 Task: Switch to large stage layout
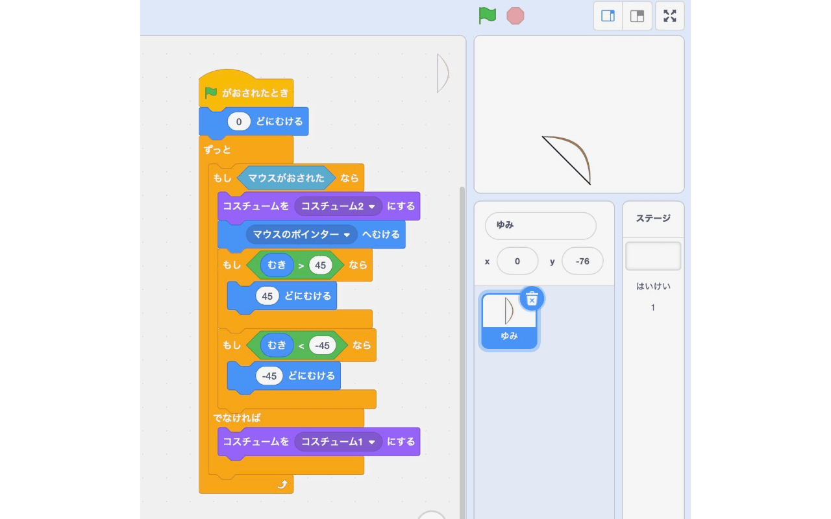pyautogui.click(x=638, y=16)
